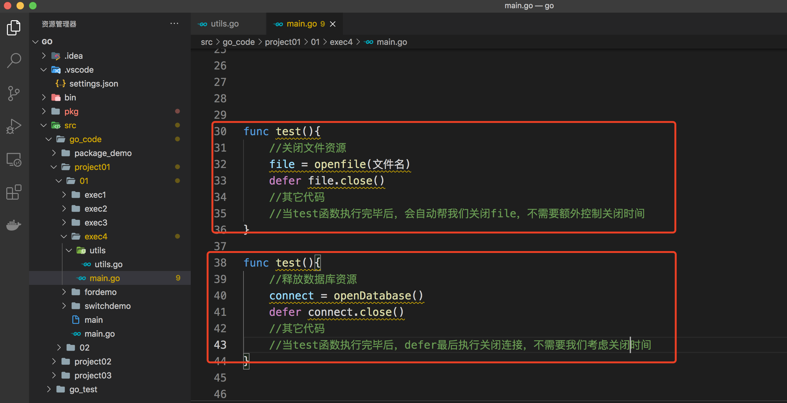Click exec4 in the breadcrumb path

click(x=341, y=42)
